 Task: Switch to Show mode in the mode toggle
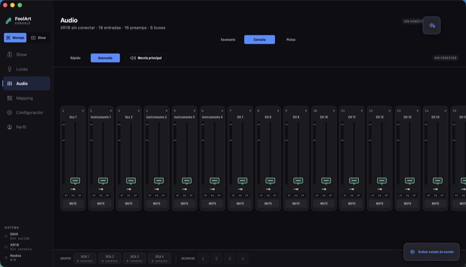coord(38,38)
